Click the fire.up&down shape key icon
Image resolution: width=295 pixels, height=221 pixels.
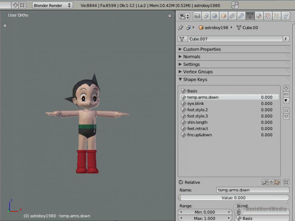[183, 135]
